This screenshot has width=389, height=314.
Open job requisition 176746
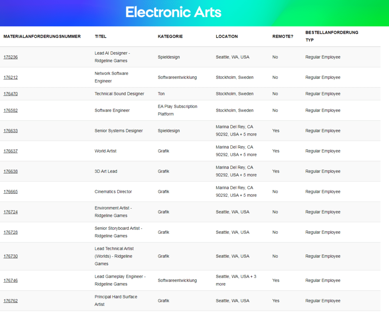tap(11, 280)
